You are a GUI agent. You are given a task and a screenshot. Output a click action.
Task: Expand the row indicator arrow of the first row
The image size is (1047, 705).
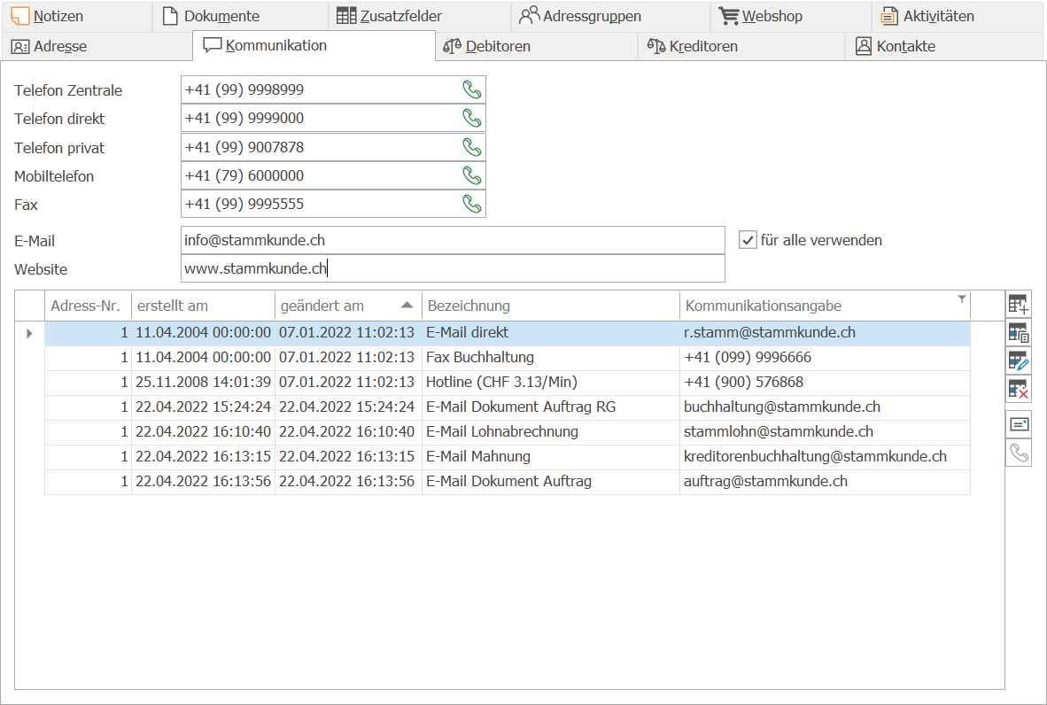coord(29,333)
